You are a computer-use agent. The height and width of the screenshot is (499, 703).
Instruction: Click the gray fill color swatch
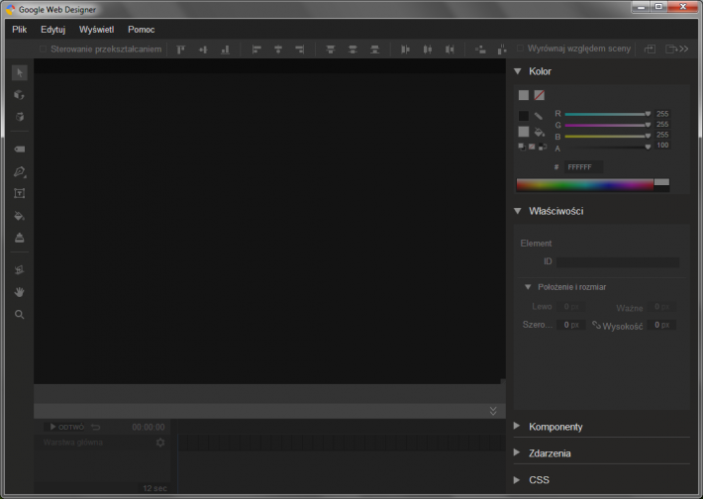coord(523,132)
